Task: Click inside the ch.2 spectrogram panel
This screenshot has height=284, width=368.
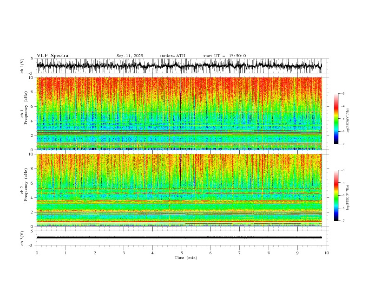Action: point(179,190)
